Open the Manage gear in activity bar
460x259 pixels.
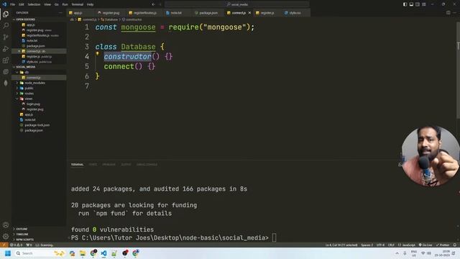6,236
